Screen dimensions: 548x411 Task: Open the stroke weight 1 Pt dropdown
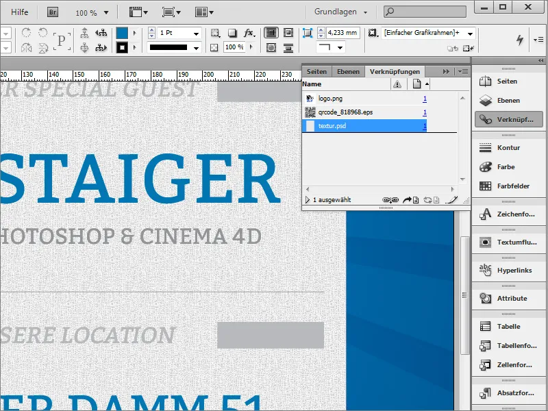pyautogui.click(x=196, y=34)
